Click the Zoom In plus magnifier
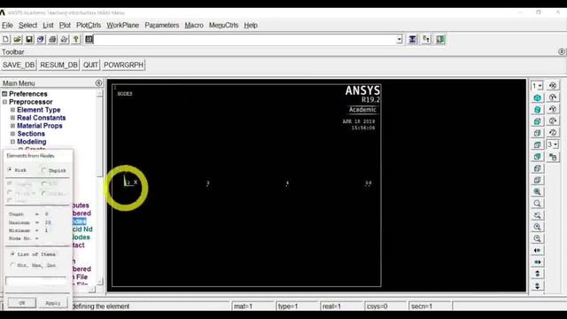 tap(538, 227)
